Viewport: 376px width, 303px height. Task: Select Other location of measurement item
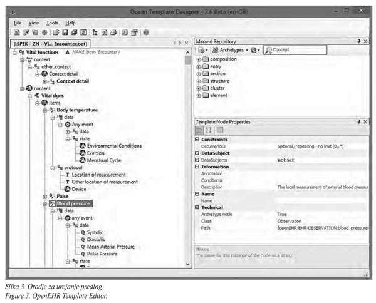pos(105,182)
